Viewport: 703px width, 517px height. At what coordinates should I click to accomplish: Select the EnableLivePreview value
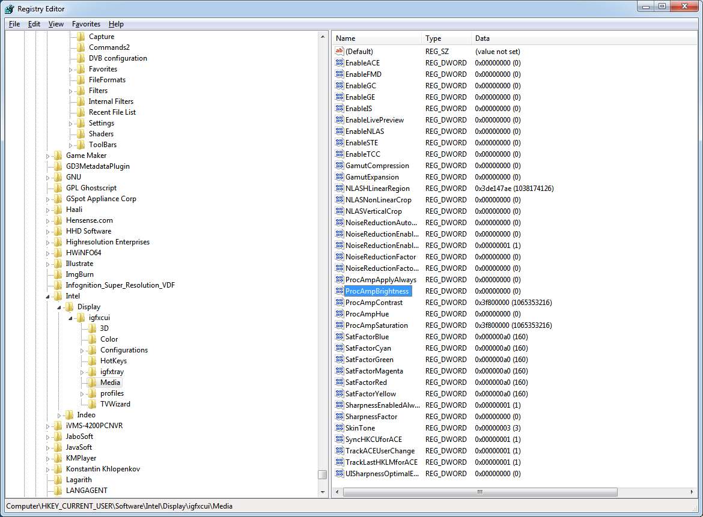tap(374, 120)
